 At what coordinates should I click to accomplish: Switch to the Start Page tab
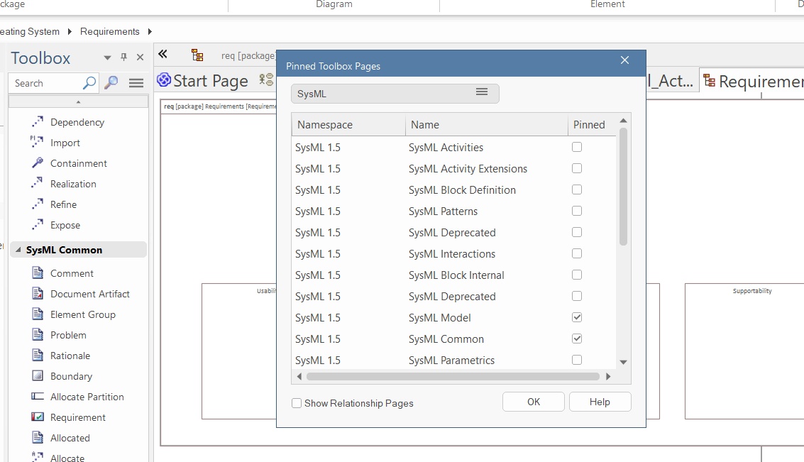[x=203, y=81]
